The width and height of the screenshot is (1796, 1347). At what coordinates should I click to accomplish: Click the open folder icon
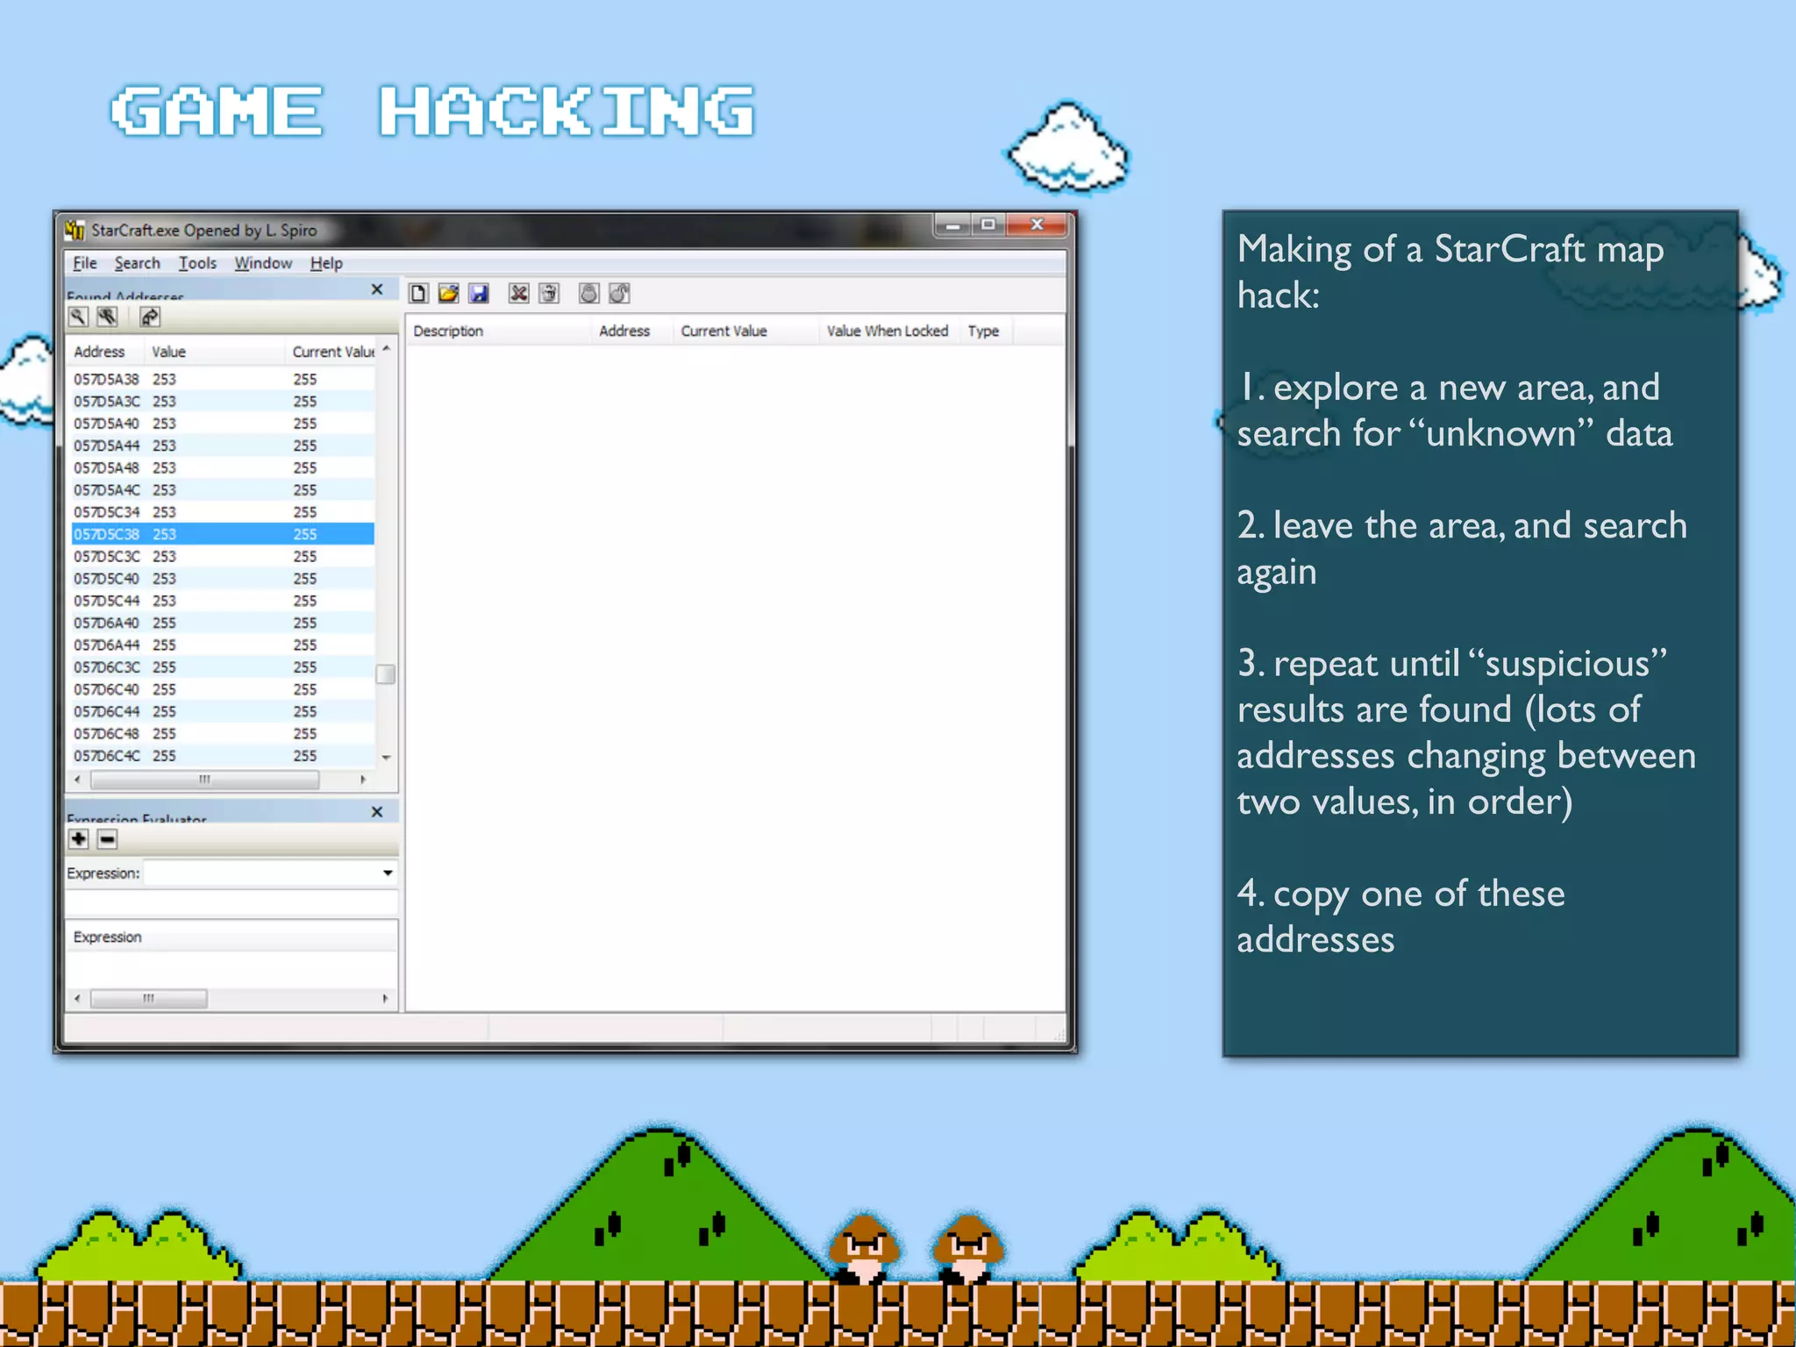click(448, 294)
